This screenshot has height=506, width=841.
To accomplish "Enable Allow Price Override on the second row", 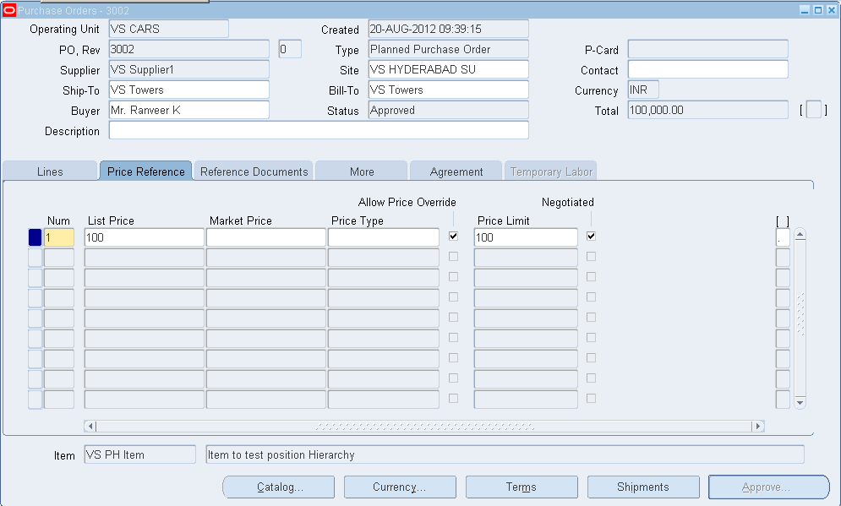I will 453,256.
